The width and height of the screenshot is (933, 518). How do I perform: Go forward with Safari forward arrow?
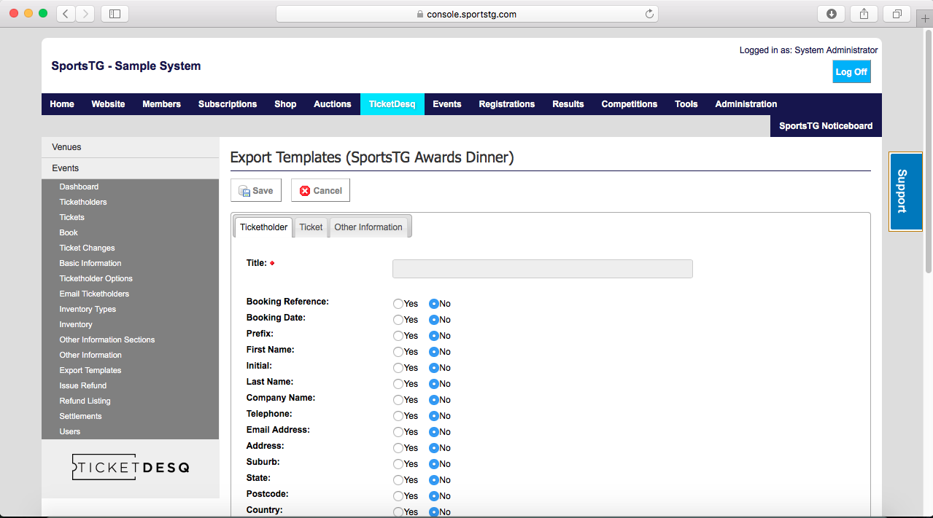[85, 13]
